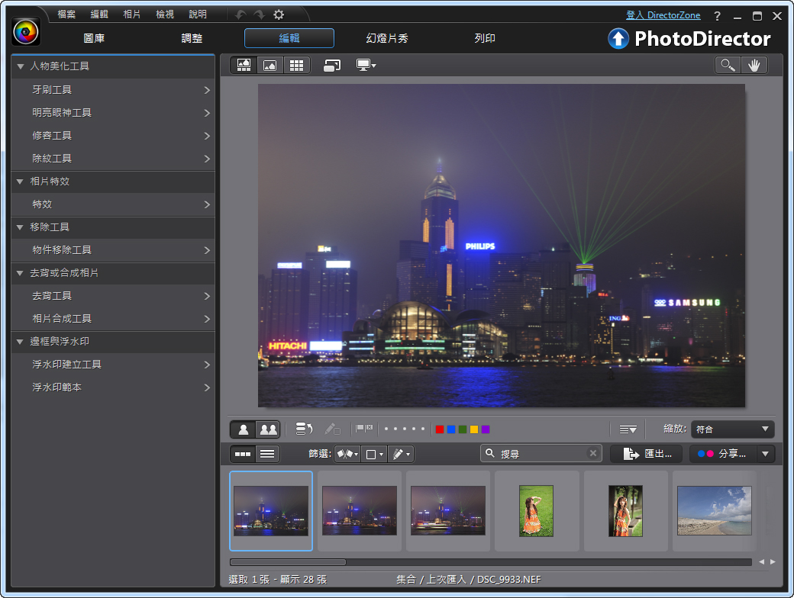Switch to the 調整 module tab
The height and width of the screenshot is (598, 794).
(x=192, y=38)
